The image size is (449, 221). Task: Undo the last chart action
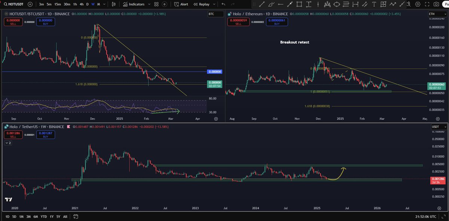coord(223,4)
